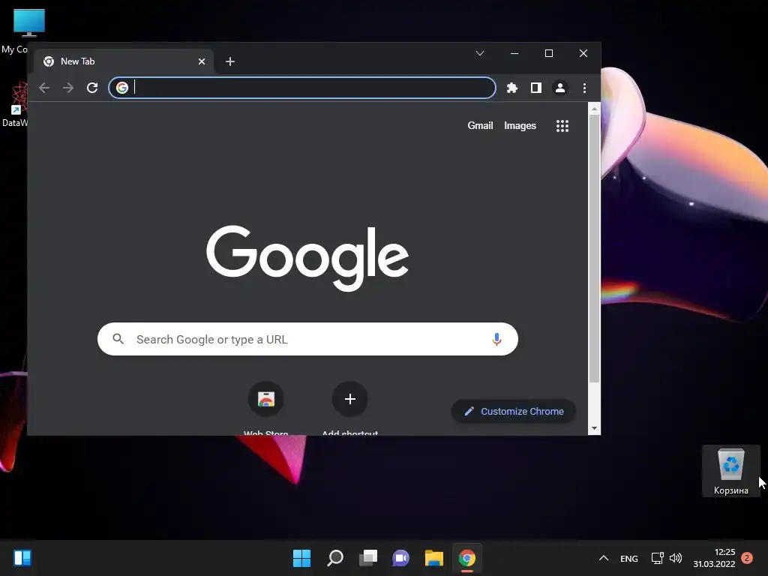Open the Widgets taskbar button
The width and height of the screenshot is (768, 576).
pos(22,558)
